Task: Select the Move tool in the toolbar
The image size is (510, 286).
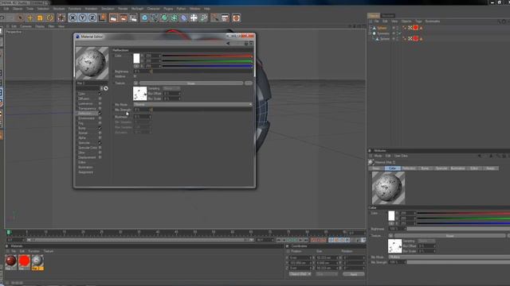Action: pyautogui.click(x=30, y=17)
